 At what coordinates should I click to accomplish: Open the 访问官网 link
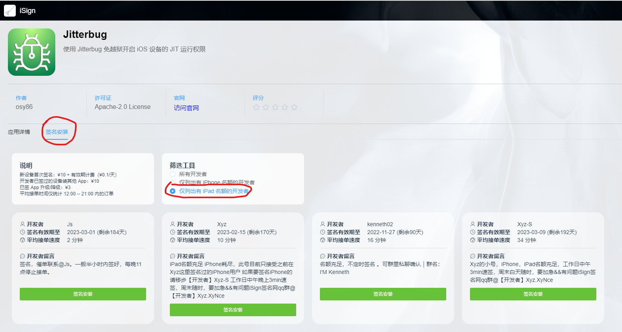186,108
